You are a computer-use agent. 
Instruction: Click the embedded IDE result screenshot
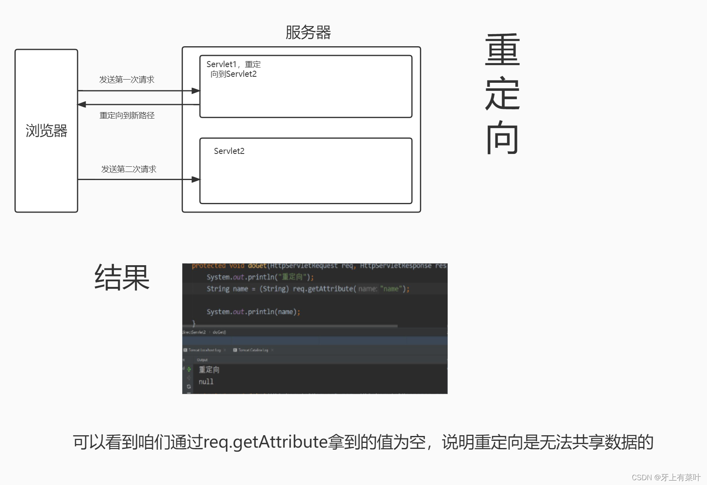315,329
